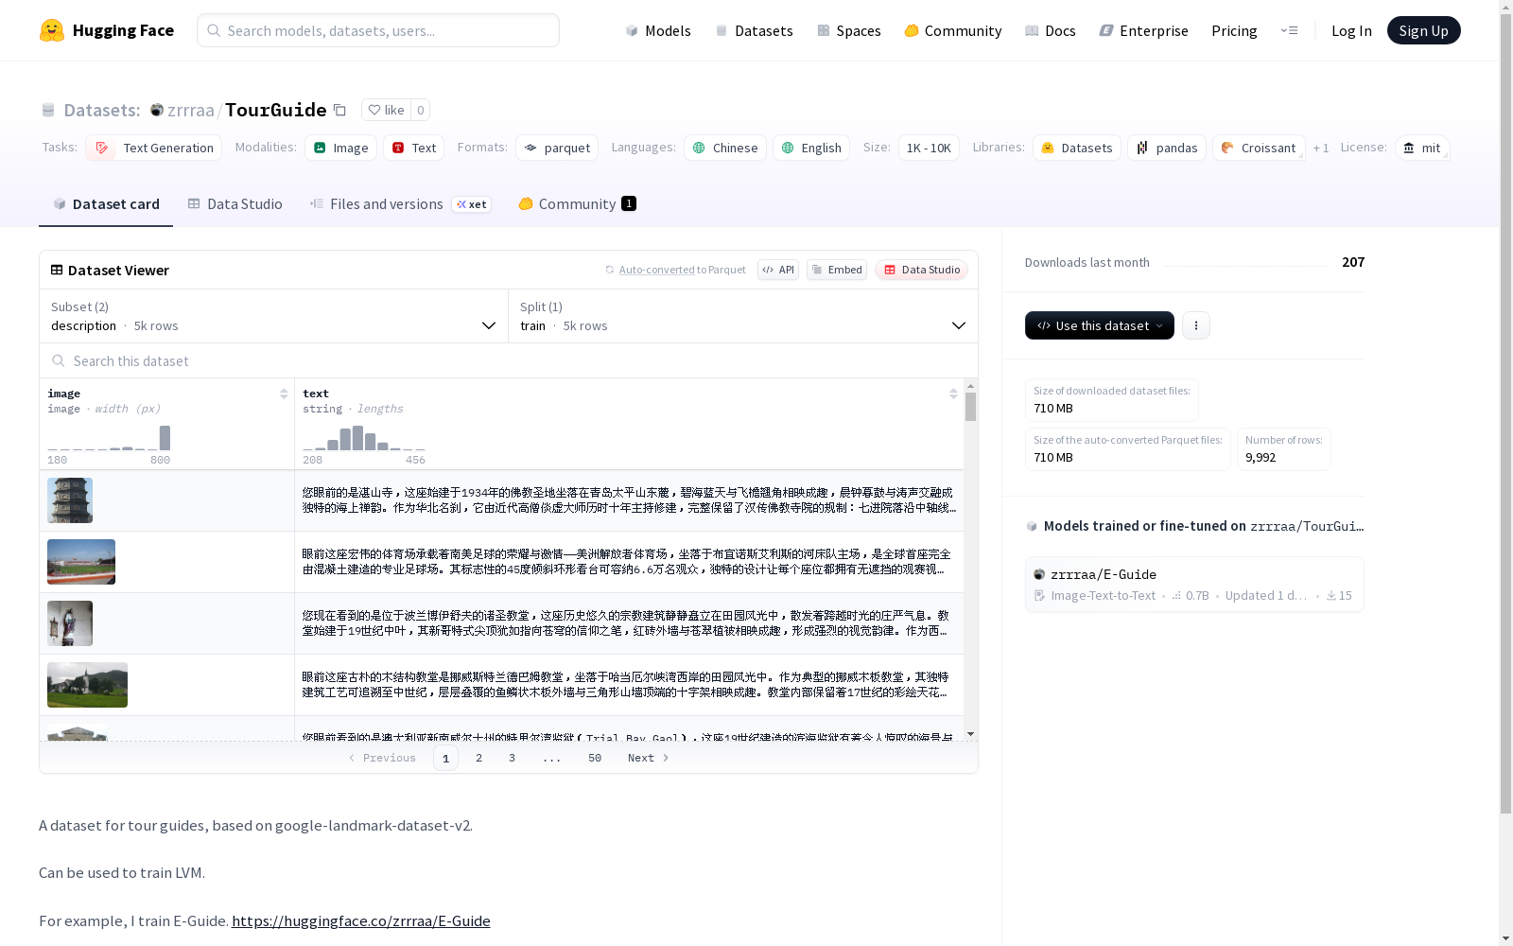Go to page 2 of the dataset
The height and width of the screenshot is (946, 1513).
479,758
